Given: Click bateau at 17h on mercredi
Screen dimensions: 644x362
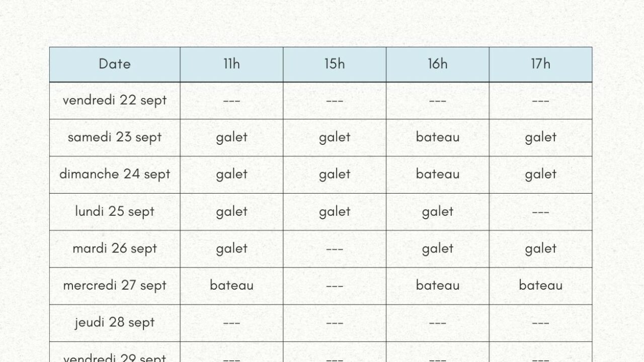Looking at the screenshot, I should coord(540,286).
